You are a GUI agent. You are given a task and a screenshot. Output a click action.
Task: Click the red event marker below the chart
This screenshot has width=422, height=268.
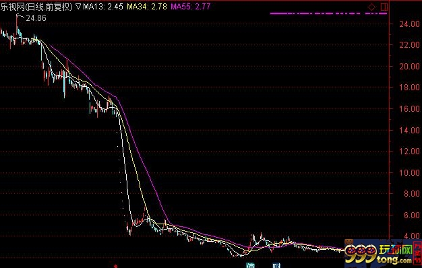pyautogui.click(x=116, y=266)
